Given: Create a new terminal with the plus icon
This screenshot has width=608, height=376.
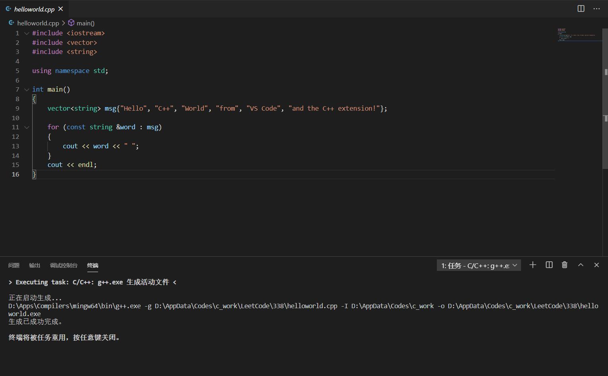Looking at the screenshot, I should 533,265.
